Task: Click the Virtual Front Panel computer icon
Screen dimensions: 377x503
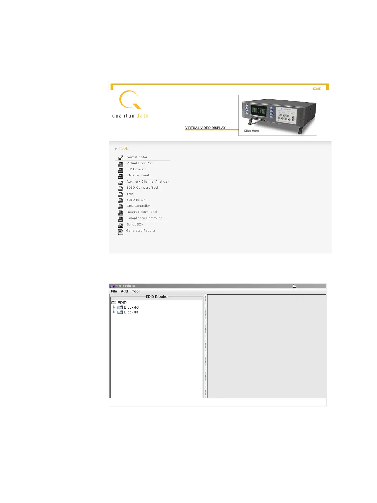Action: point(120,164)
